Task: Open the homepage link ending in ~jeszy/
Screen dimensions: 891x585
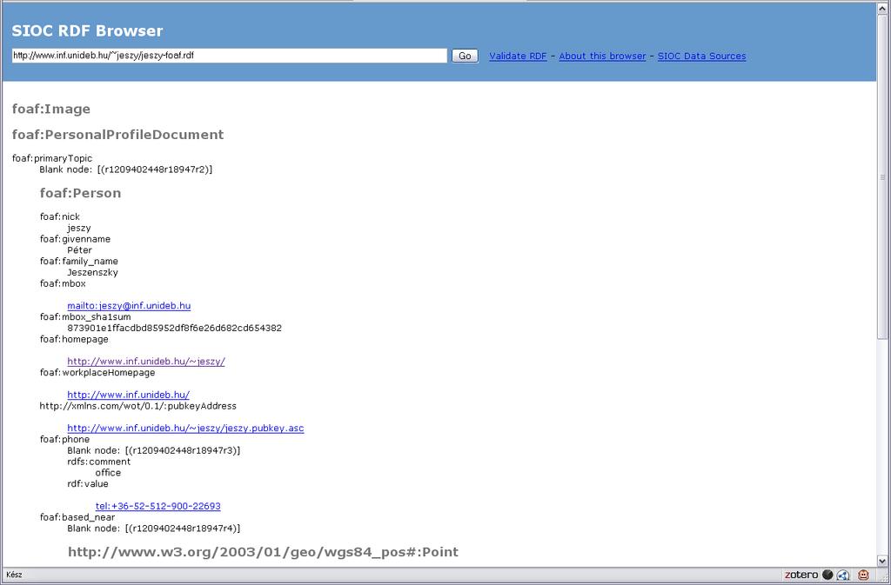Action: pyautogui.click(x=146, y=362)
